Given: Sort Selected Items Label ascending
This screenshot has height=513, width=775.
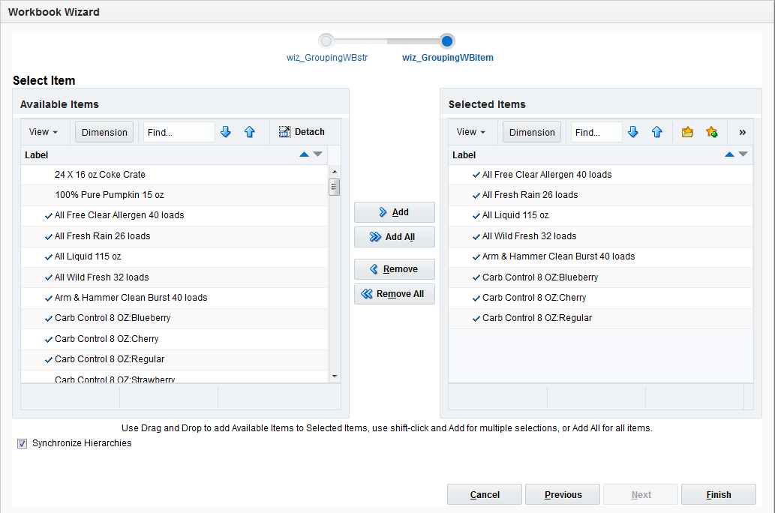Looking at the screenshot, I should (x=729, y=154).
